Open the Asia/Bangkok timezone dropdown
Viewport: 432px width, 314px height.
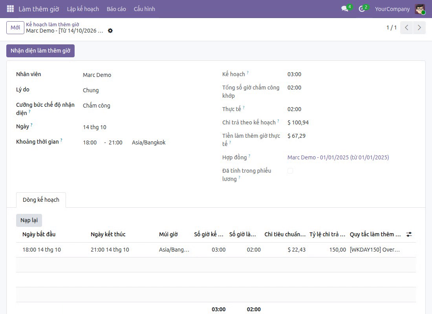tap(149, 142)
